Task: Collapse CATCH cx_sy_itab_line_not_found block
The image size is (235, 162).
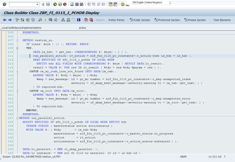Action: [x=17, y=72]
